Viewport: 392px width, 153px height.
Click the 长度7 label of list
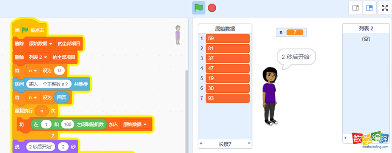[x=225, y=144]
